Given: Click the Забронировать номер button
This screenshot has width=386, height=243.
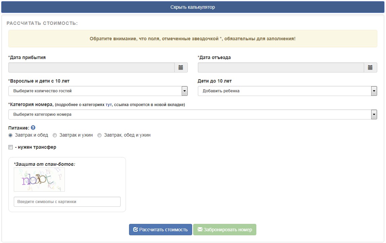Looking at the screenshot, I should [225, 230].
